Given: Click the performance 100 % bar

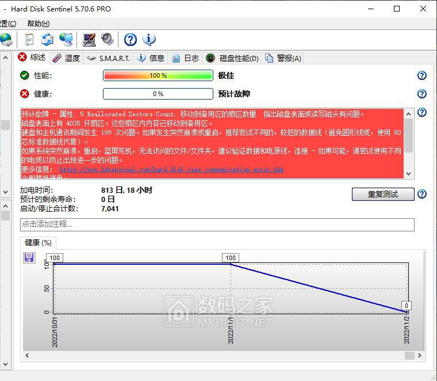Looking at the screenshot, I should tap(158, 75).
